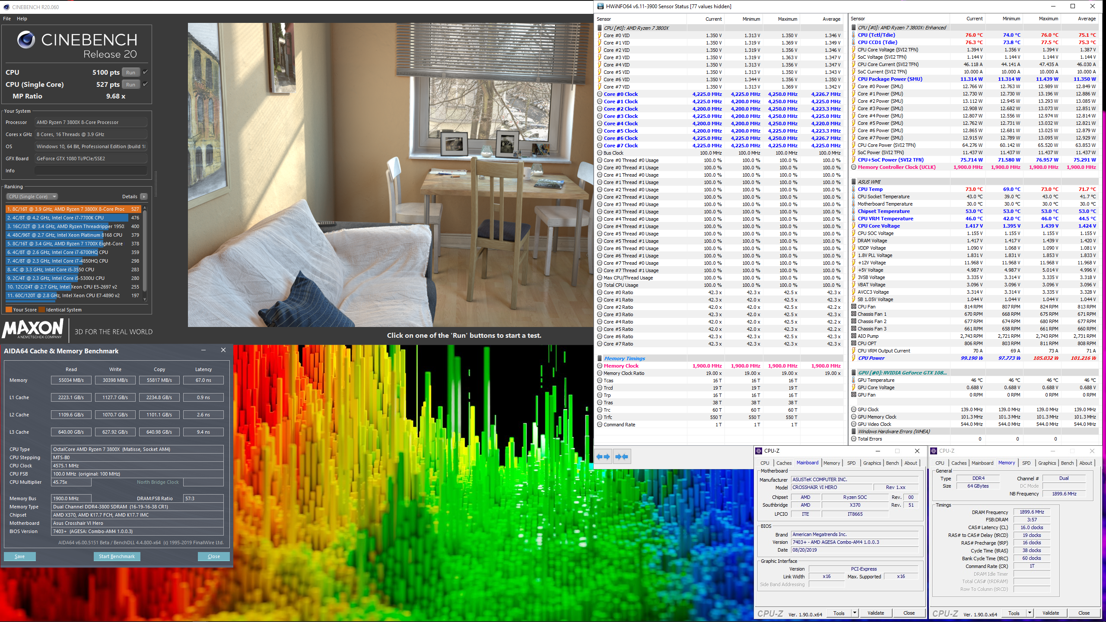Open the CPU (Single Core) ranking dropdown

(32, 197)
